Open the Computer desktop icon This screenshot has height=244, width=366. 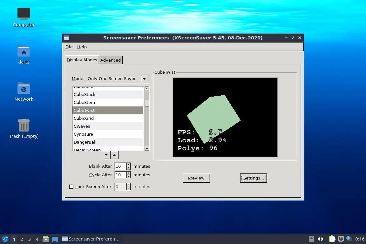[24, 17]
